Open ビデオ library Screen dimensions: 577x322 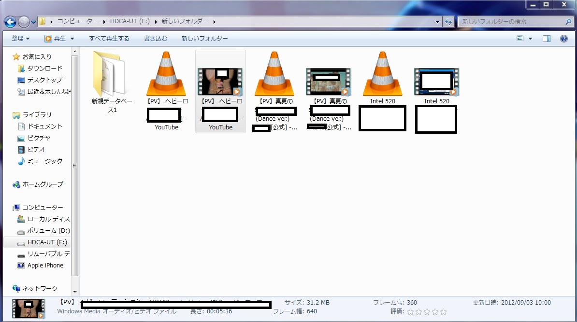[36, 149]
